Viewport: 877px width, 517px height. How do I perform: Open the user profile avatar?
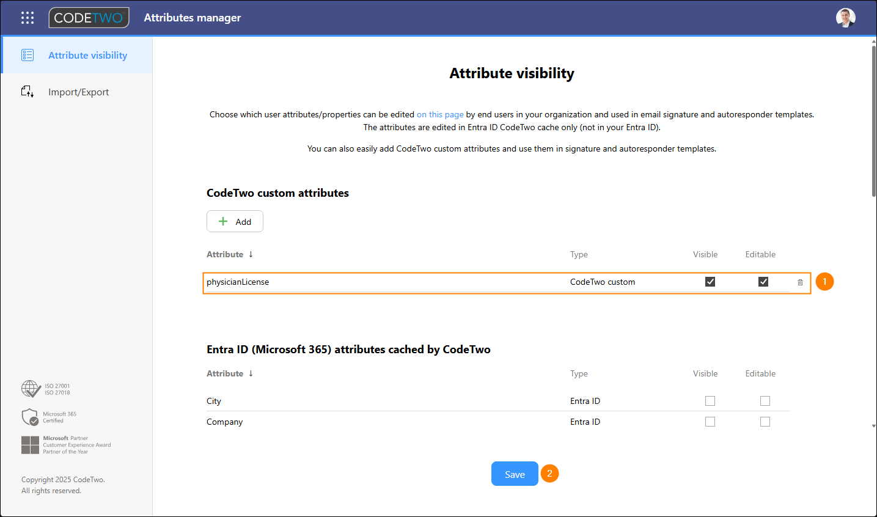[x=845, y=18]
